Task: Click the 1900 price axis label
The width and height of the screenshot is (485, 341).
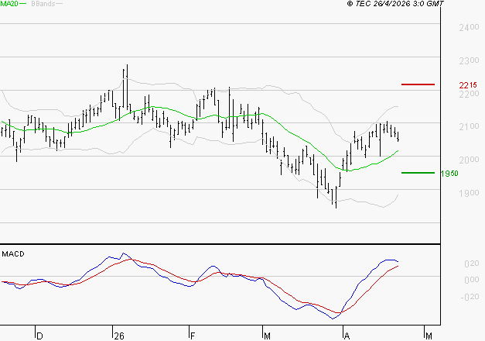Action: (x=469, y=193)
